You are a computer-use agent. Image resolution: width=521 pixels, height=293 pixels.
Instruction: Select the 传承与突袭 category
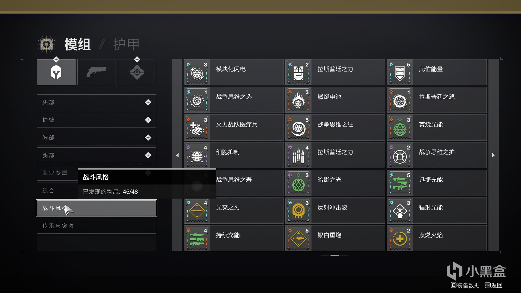pos(97,226)
